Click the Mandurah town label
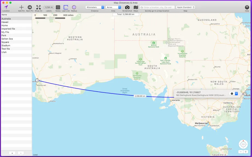 pyautogui.click(x=42, y=85)
